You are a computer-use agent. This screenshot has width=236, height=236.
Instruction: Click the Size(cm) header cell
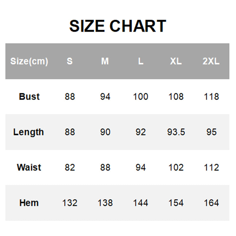(x=29, y=61)
